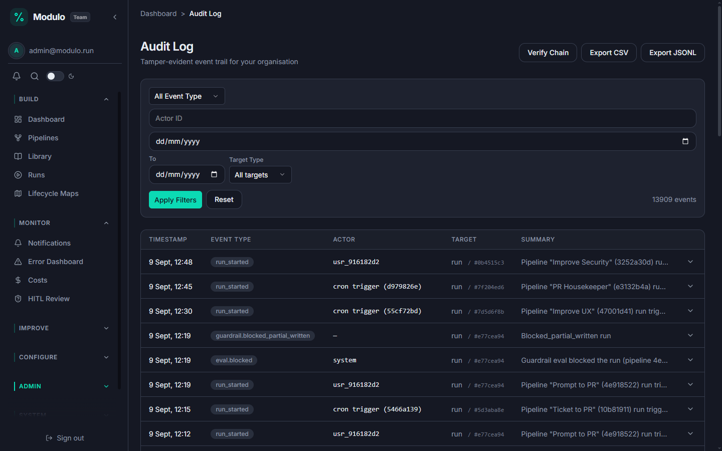
Task: Click the "Improve UX" pipeline summary
Action: 594,311
